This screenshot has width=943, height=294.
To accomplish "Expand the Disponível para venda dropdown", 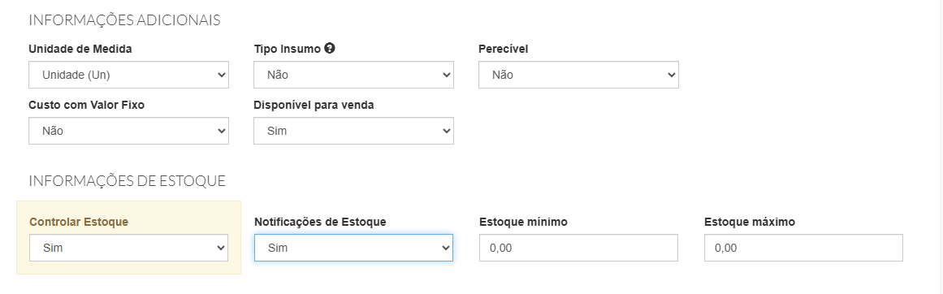I will (353, 131).
